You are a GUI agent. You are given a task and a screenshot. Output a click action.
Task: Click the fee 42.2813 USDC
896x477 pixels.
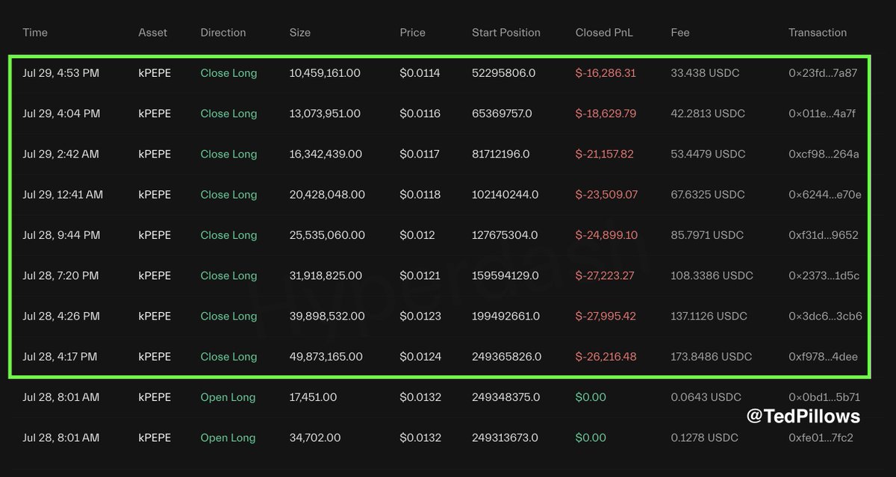[708, 113]
